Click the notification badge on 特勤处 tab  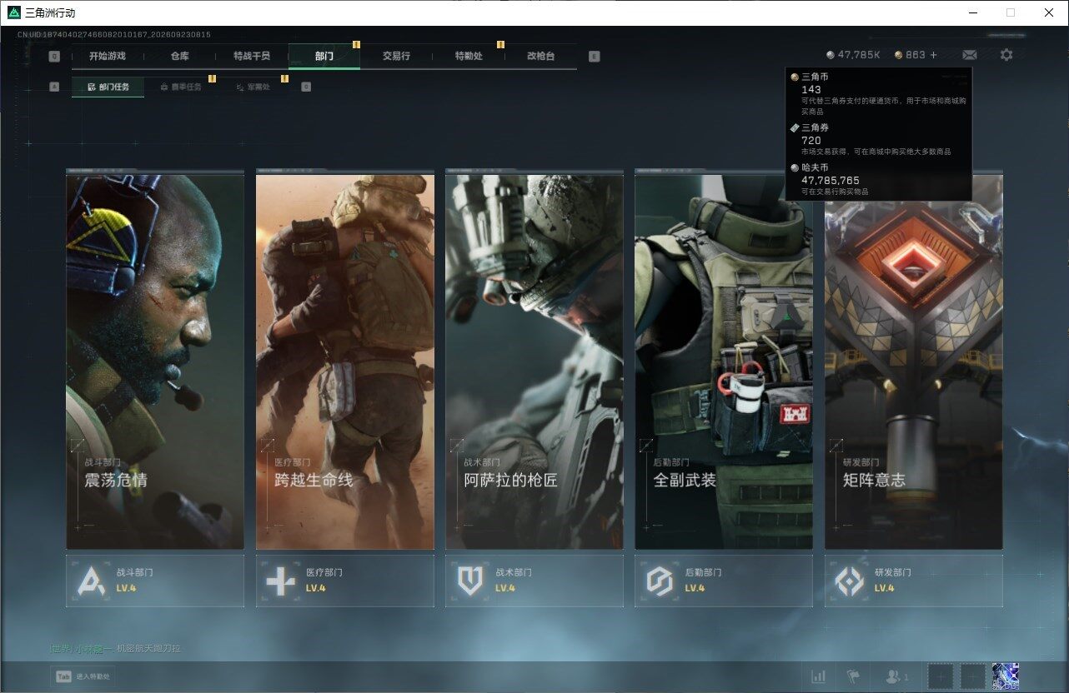(x=500, y=44)
